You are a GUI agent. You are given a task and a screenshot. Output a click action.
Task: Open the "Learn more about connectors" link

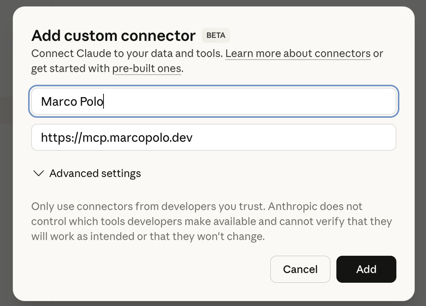coord(298,53)
